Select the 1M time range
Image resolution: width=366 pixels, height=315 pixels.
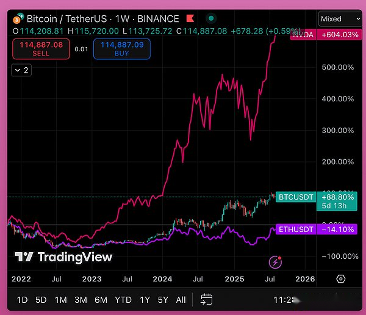[x=60, y=300]
